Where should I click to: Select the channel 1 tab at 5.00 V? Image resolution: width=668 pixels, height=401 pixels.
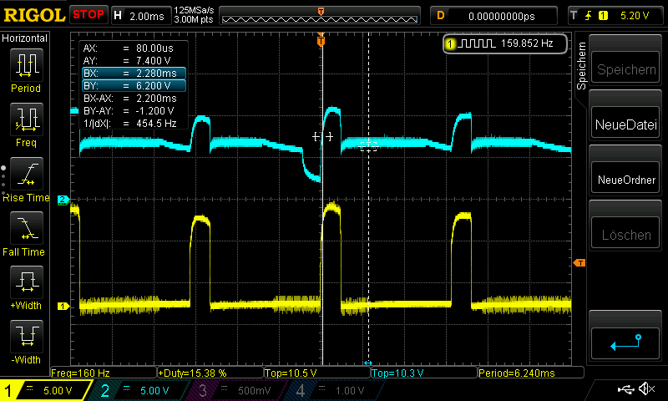click(x=44, y=390)
